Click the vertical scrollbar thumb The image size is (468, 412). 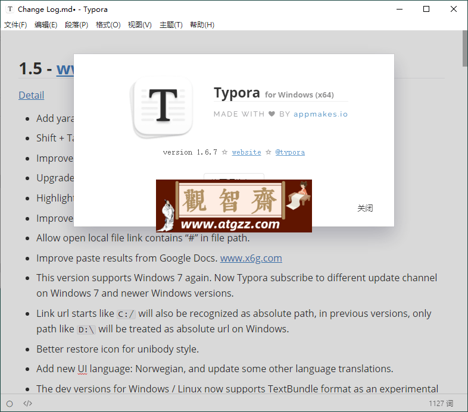(465, 48)
